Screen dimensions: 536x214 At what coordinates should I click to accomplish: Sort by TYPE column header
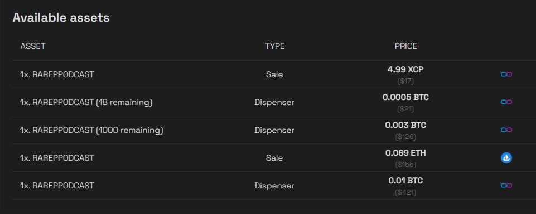274,46
